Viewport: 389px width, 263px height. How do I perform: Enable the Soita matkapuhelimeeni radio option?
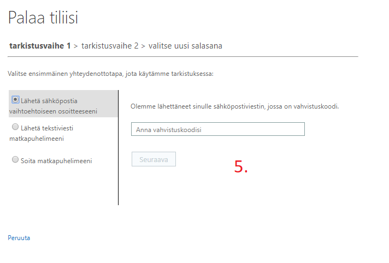[15, 160]
